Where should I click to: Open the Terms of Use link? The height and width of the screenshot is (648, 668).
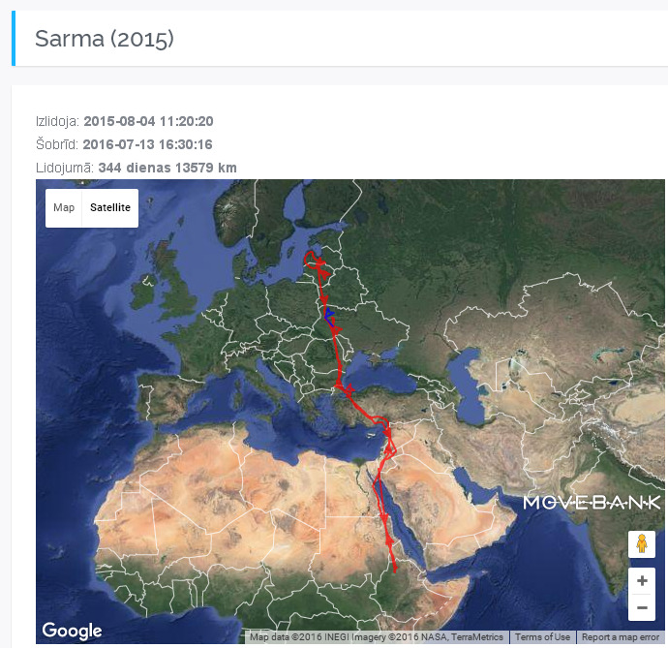pos(542,637)
